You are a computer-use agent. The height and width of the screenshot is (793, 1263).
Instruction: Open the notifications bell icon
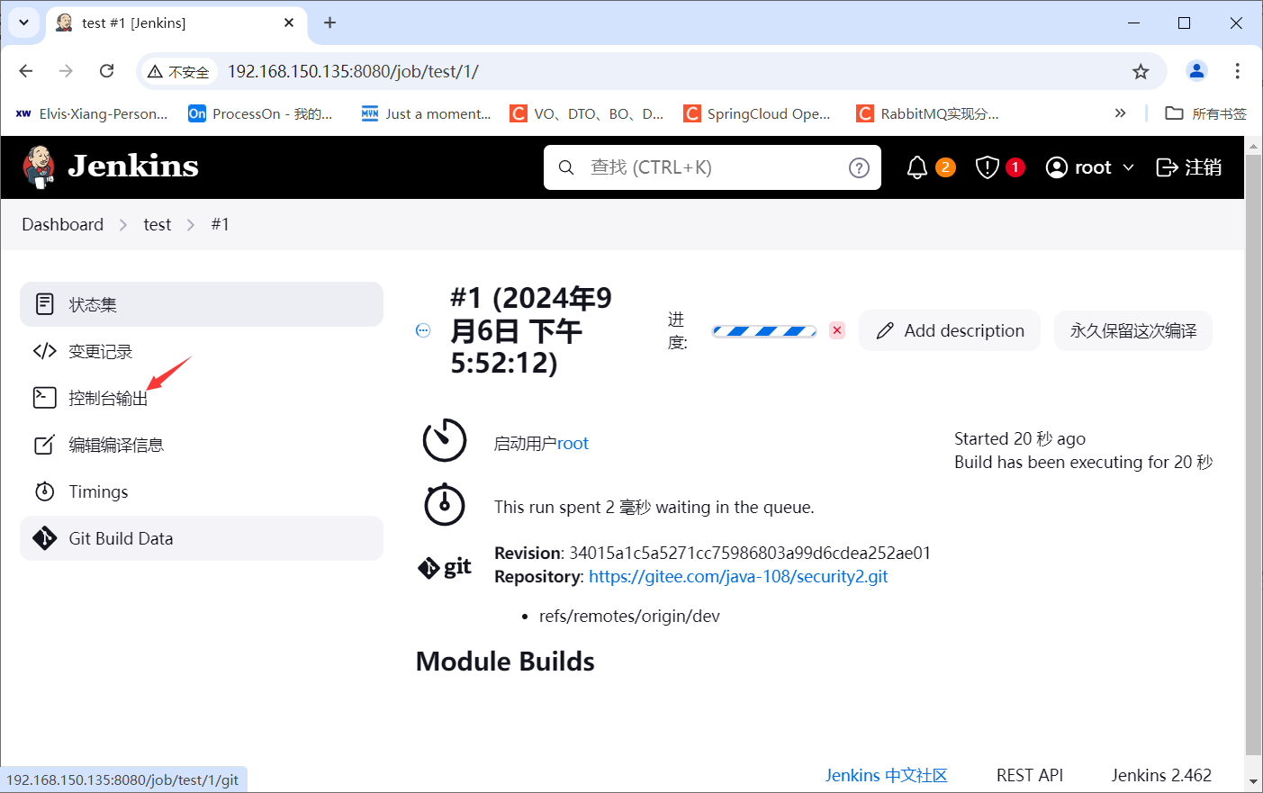pyautogui.click(x=917, y=167)
